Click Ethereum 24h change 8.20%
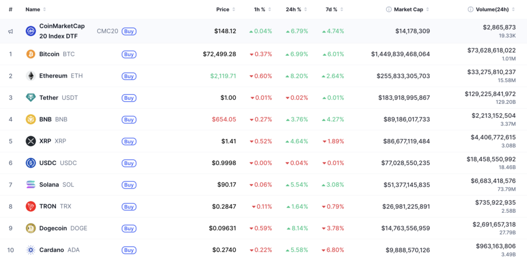The image size is (527, 260). (x=297, y=76)
